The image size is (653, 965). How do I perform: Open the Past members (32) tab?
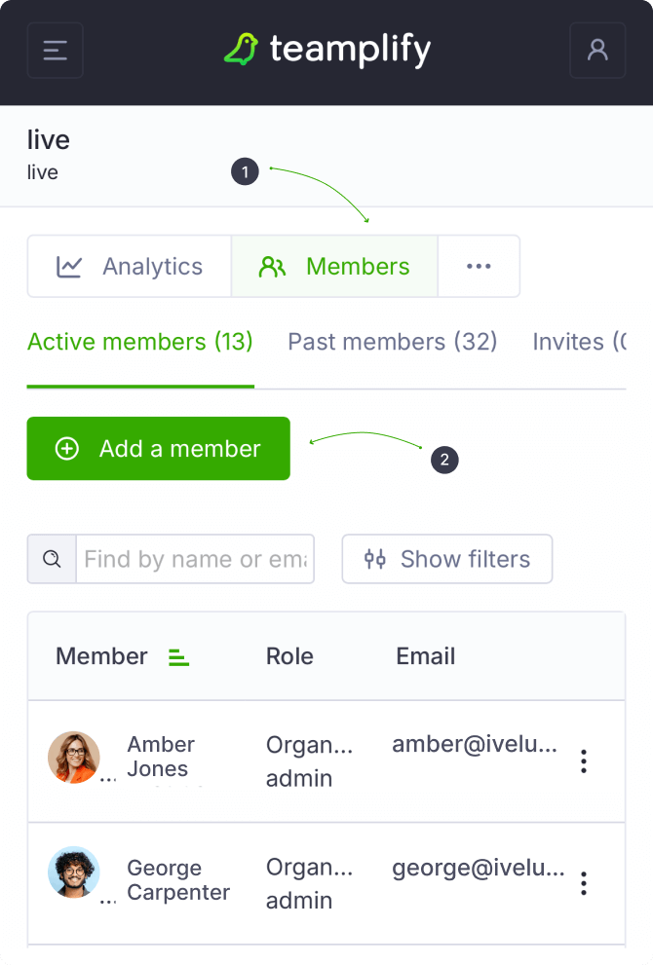392,342
